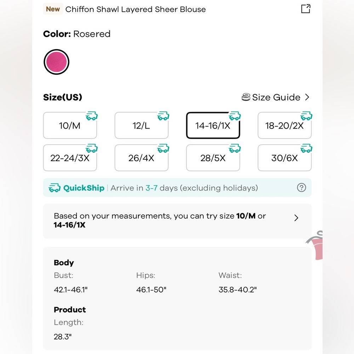Click the truck badge on 30/6X size
Image resolution: width=354 pixels, height=354 pixels.
tap(306, 148)
